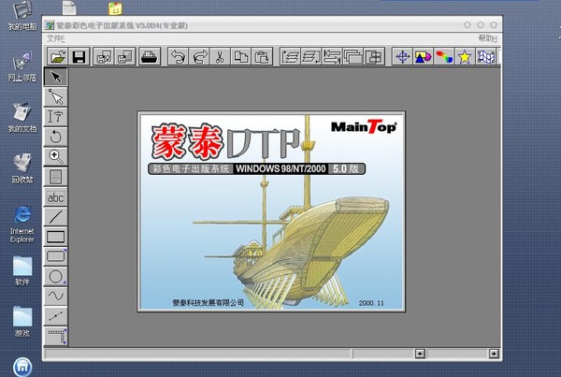
Task: Select 回收站 recycle bin icon
Action: tap(22, 168)
